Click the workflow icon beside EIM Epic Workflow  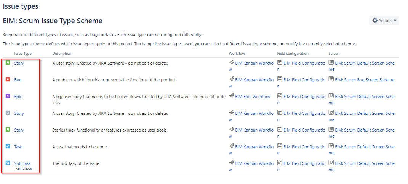pyautogui.click(x=231, y=96)
